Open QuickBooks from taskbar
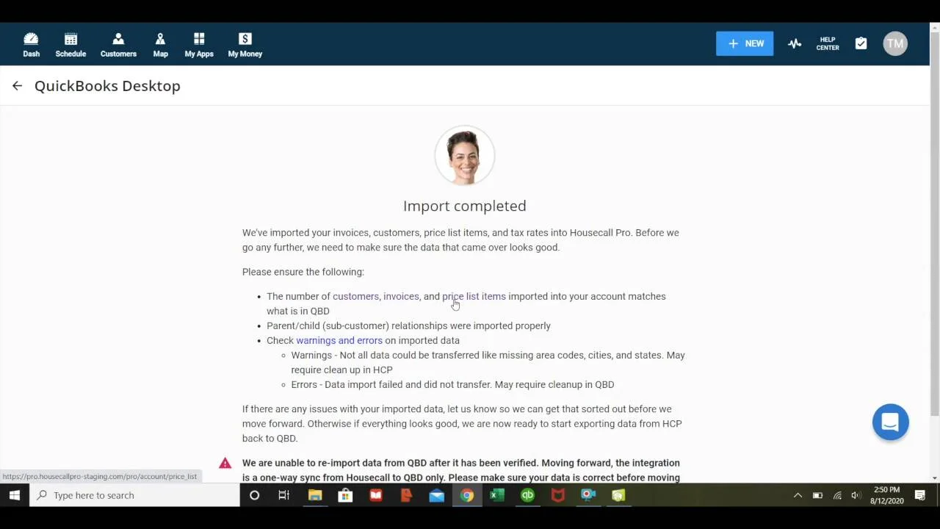The height and width of the screenshot is (529, 940). point(527,495)
